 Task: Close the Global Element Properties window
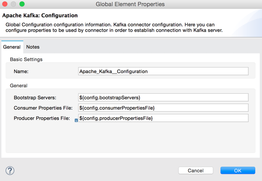click(5, 4)
